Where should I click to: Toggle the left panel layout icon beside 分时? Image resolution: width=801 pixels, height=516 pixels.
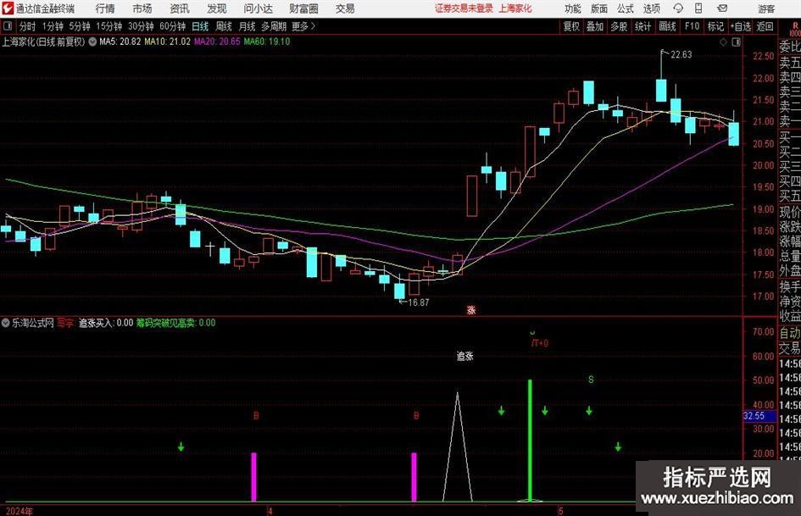pos(7,26)
